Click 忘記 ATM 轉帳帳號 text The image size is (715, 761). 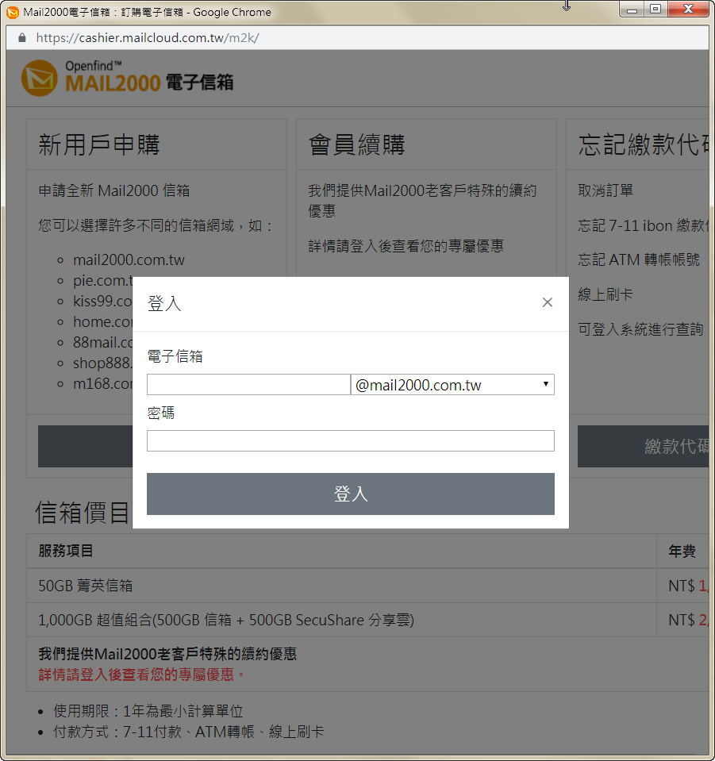[x=639, y=259]
